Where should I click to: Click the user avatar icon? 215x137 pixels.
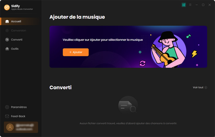pyautogui.click(x=10, y=127)
